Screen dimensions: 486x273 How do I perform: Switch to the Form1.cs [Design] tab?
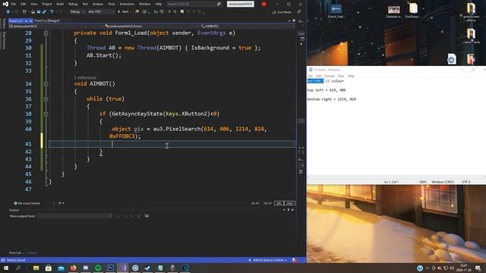coord(47,20)
